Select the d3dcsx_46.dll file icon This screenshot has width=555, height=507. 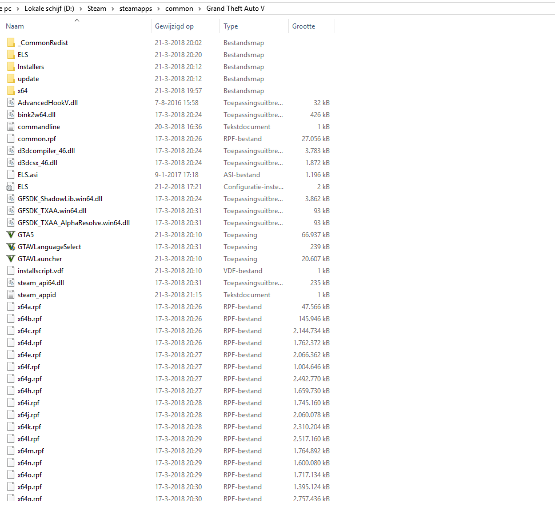pos(11,163)
